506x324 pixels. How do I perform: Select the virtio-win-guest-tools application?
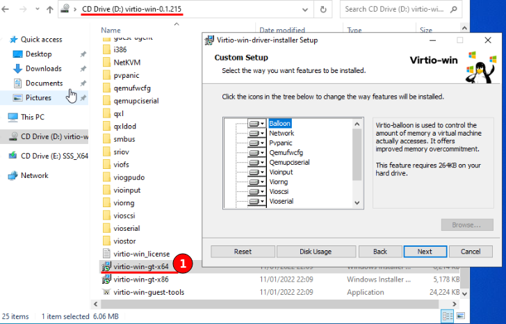click(x=149, y=292)
